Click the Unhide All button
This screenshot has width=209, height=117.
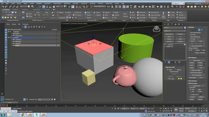click(153, 18)
